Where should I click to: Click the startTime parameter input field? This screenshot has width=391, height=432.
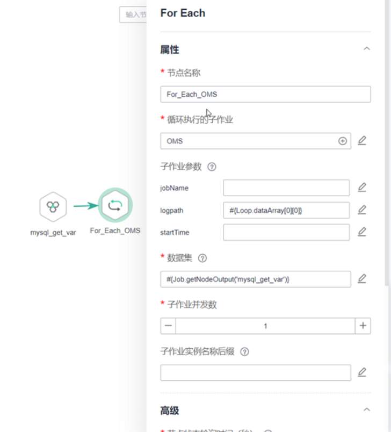pos(286,232)
